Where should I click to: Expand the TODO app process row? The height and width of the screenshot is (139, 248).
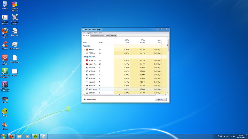(x=84, y=53)
